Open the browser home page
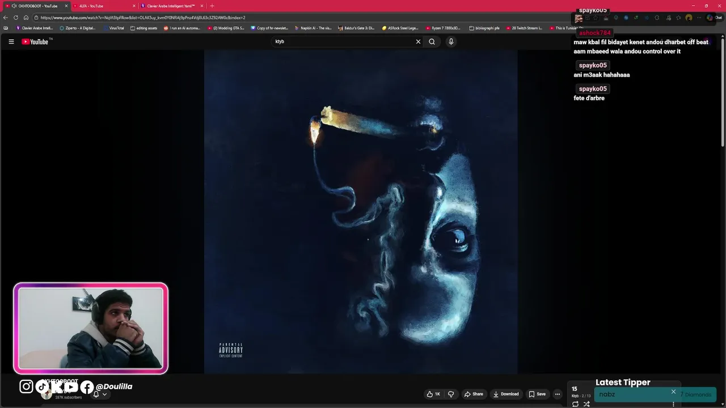This screenshot has height=408, width=726. point(26,18)
